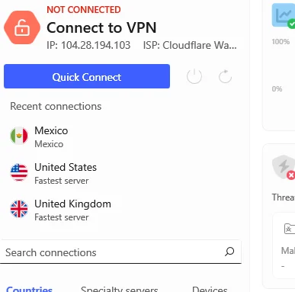This screenshot has height=292, width=295.
Task: Focus the Search connections field
Action: pyautogui.click(x=120, y=252)
